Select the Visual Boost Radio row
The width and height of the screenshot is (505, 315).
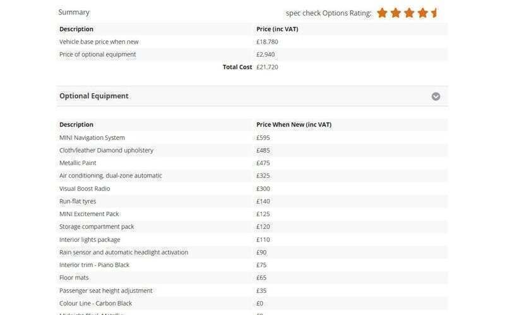[252, 188]
